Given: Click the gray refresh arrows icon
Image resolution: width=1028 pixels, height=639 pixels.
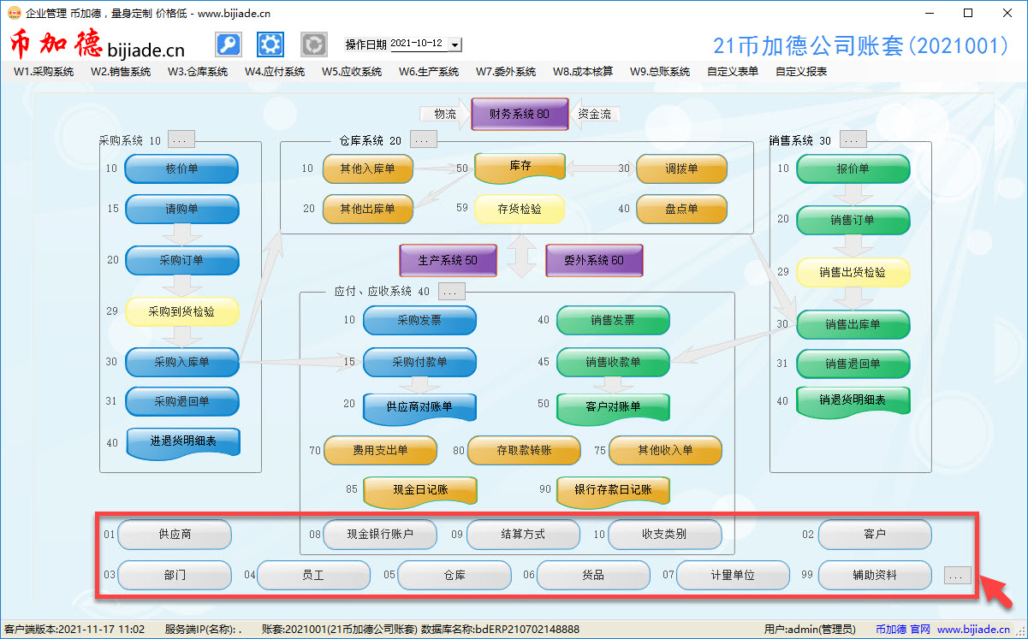Looking at the screenshot, I should (x=314, y=44).
